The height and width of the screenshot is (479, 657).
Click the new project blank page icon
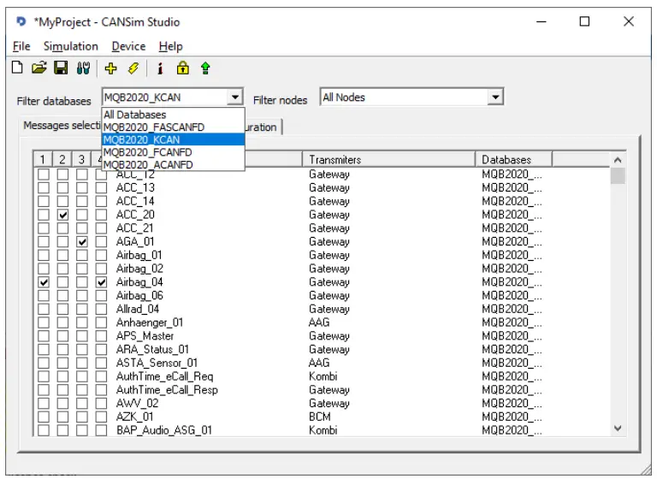click(x=18, y=68)
